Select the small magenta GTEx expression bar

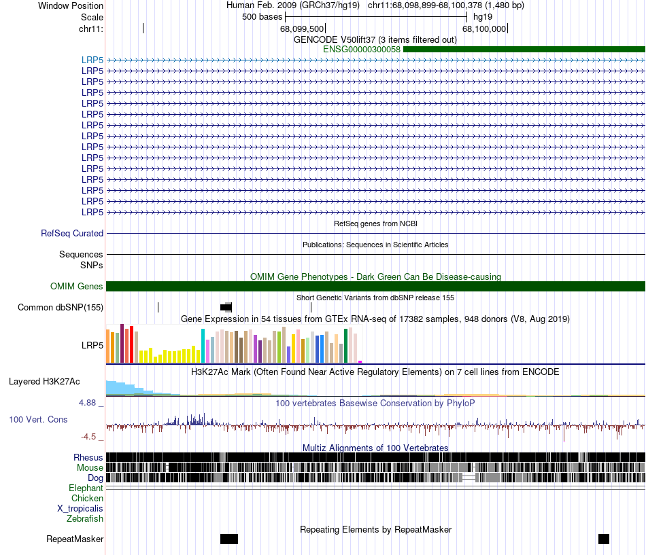pyautogui.click(x=360, y=362)
